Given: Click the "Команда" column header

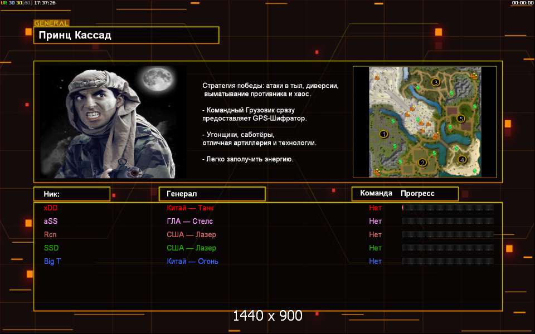Looking at the screenshot, I should pyautogui.click(x=376, y=194).
